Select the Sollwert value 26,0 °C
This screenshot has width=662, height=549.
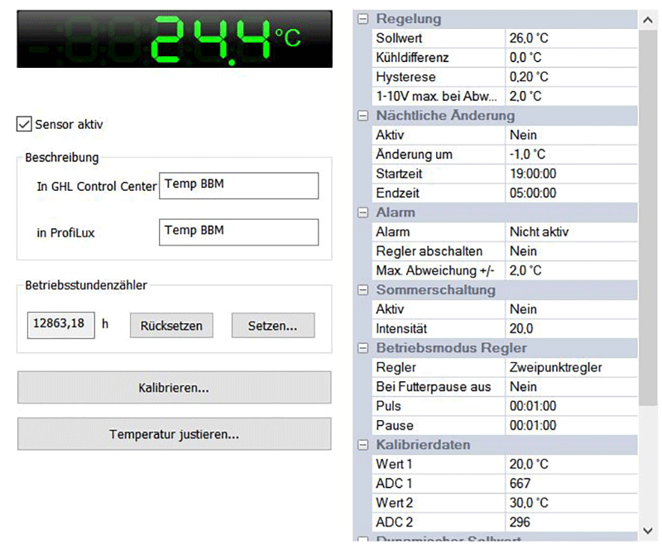(x=571, y=38)
